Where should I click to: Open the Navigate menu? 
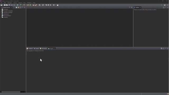pyautogui.click(x=10, y=3)
